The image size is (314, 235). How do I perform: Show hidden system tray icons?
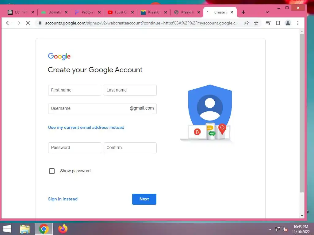point(270,229)
